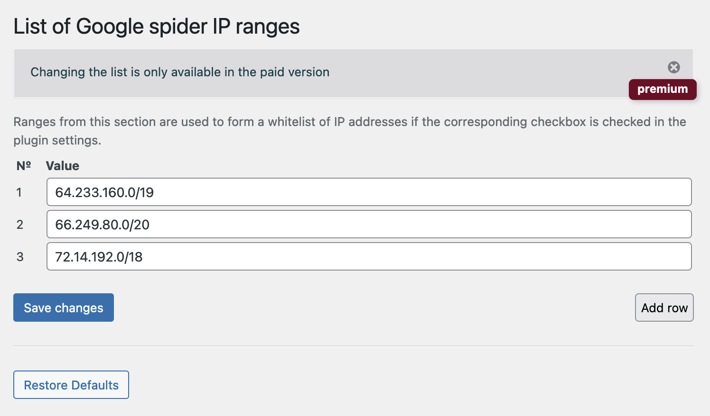The width and height of the screenshot is (710, 416).
Task: Select the 66.249.80.0/20 input field
Action: tap(369, 224)
